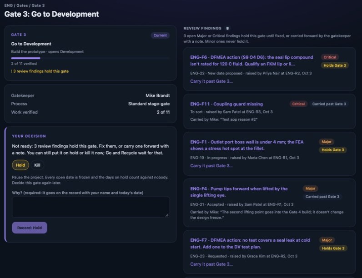
Task: Carry ENG-F6 past Gate 3
Action: point(211,81)
